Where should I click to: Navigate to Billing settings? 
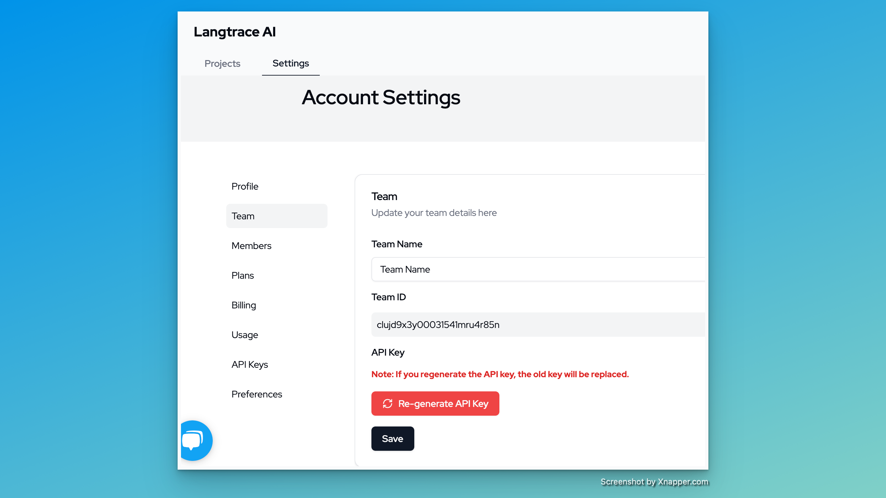point(243,305)
